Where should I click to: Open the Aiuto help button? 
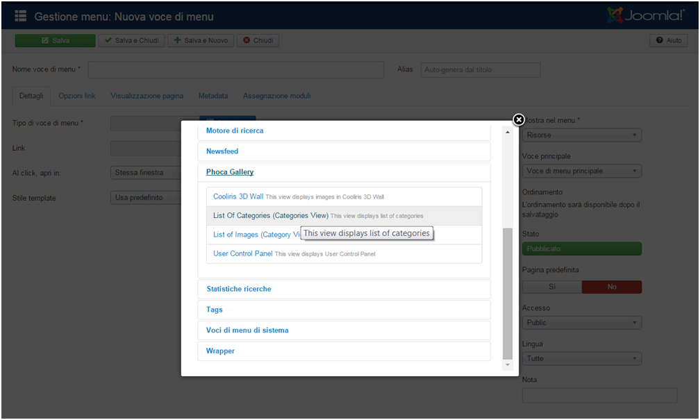pyautogui.click(x=668, y=40)
